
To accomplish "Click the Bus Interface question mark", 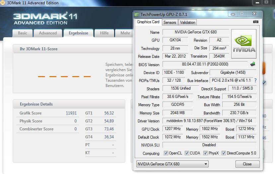I will pos(255,80).
